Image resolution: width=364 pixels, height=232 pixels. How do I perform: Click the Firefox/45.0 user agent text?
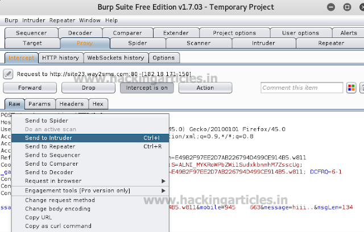click(264, 129)
